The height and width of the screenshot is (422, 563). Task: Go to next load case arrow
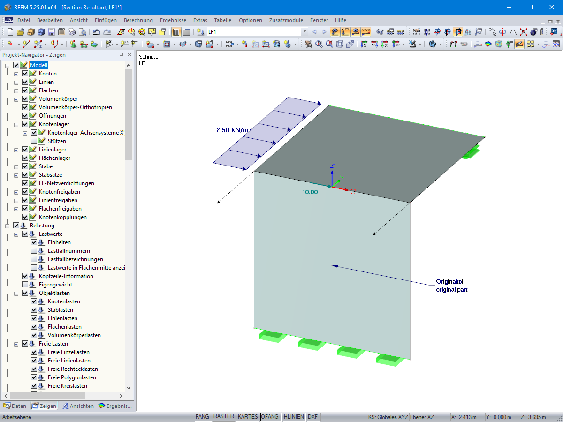(324, 32)
